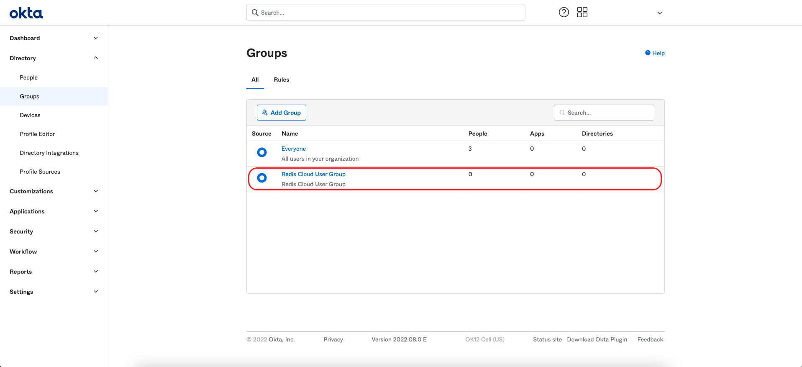The height and width of the screenshot is (367, 802).
Task: Click the Add Group button
Action: click(x=281, y=113)
